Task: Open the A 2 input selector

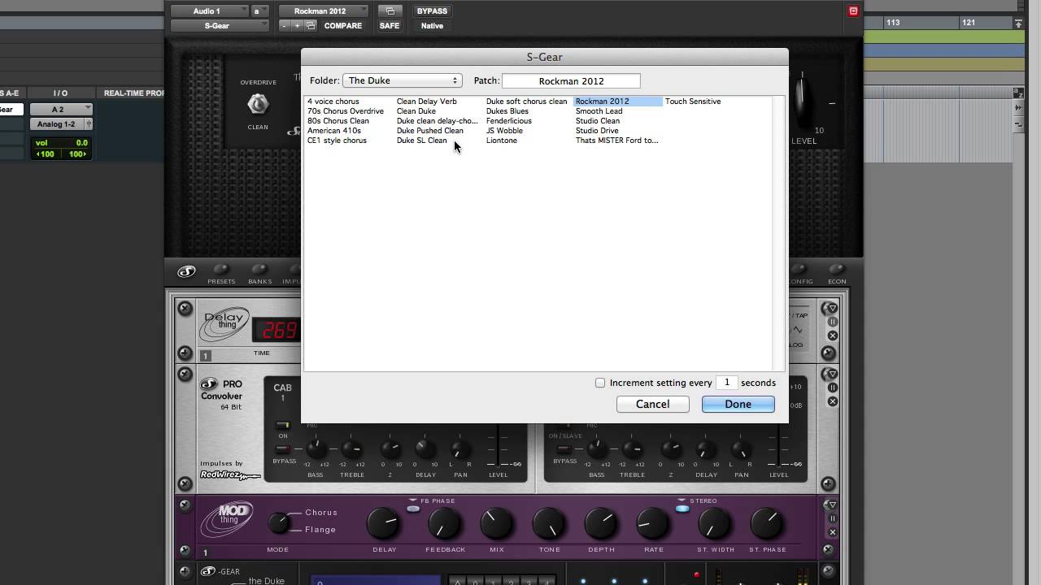Action: point(61,109)
